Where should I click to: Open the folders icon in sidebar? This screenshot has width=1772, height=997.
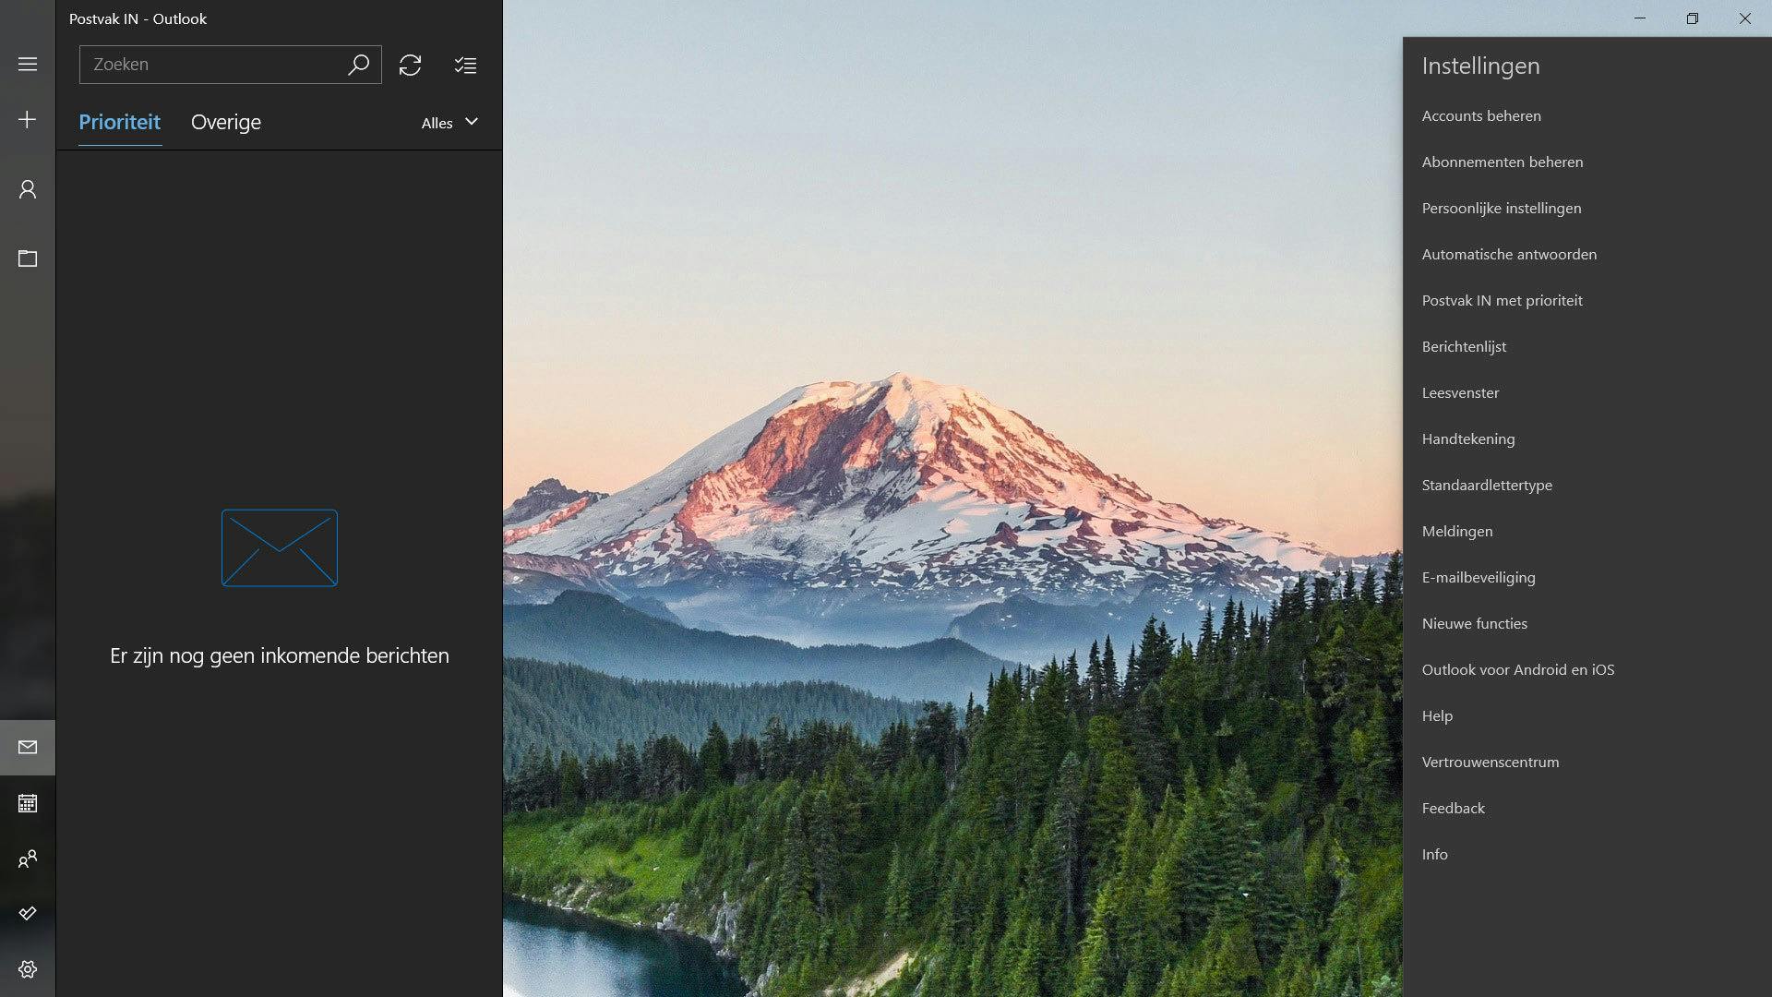28,258
